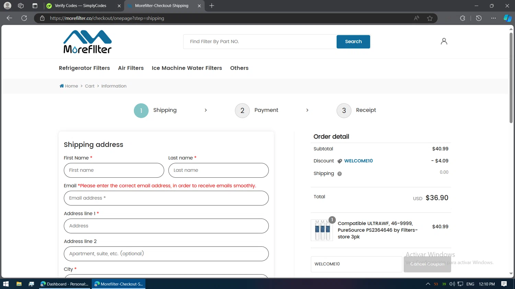This screenshot has height=289, width=515.
Task: Click the Information breadcrumb text
Action: tap(114, 86)
